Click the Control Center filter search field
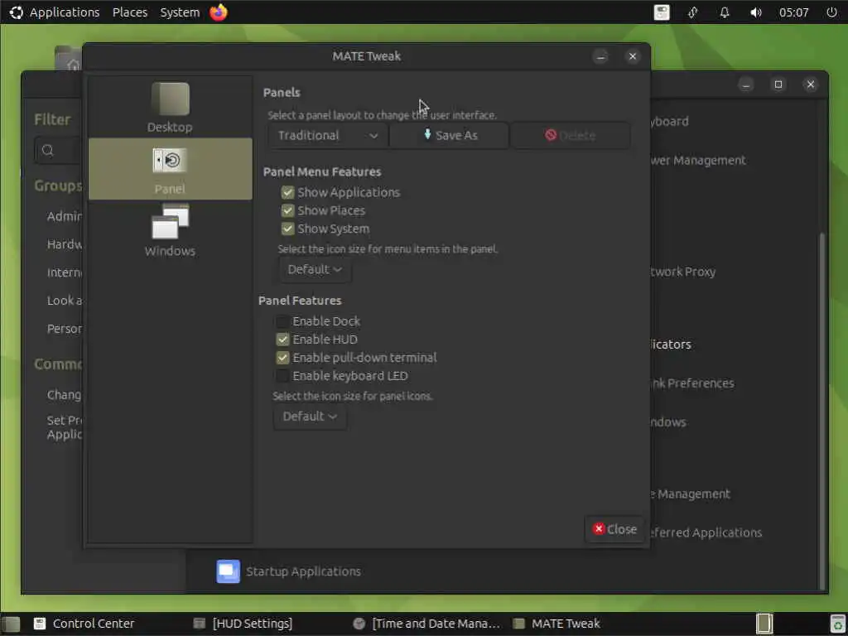The height and width of the screenshot is (636, 848). pyautogui.click(x=59, y=150)
